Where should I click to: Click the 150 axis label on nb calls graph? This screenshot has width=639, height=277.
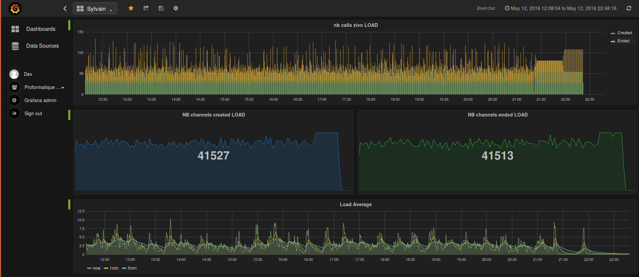(x=80, y=32)
